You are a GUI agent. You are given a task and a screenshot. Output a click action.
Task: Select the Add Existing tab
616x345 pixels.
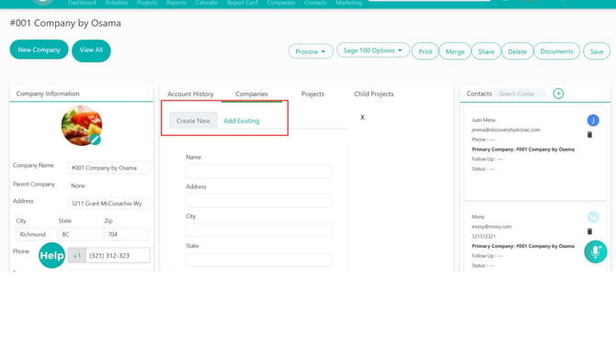241,121
